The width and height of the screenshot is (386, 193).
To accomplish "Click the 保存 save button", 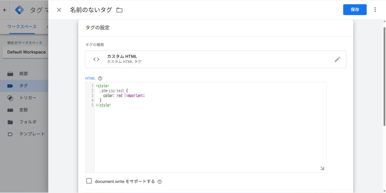I will pyautogui.click(x=355, y=10).
